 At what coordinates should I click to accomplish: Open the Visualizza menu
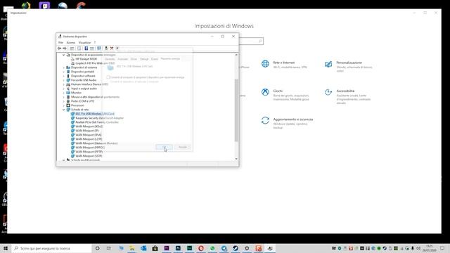(x=84, y=42)
